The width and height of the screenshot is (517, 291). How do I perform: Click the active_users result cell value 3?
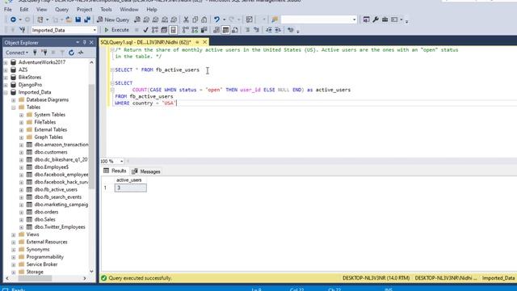[130, 188]
